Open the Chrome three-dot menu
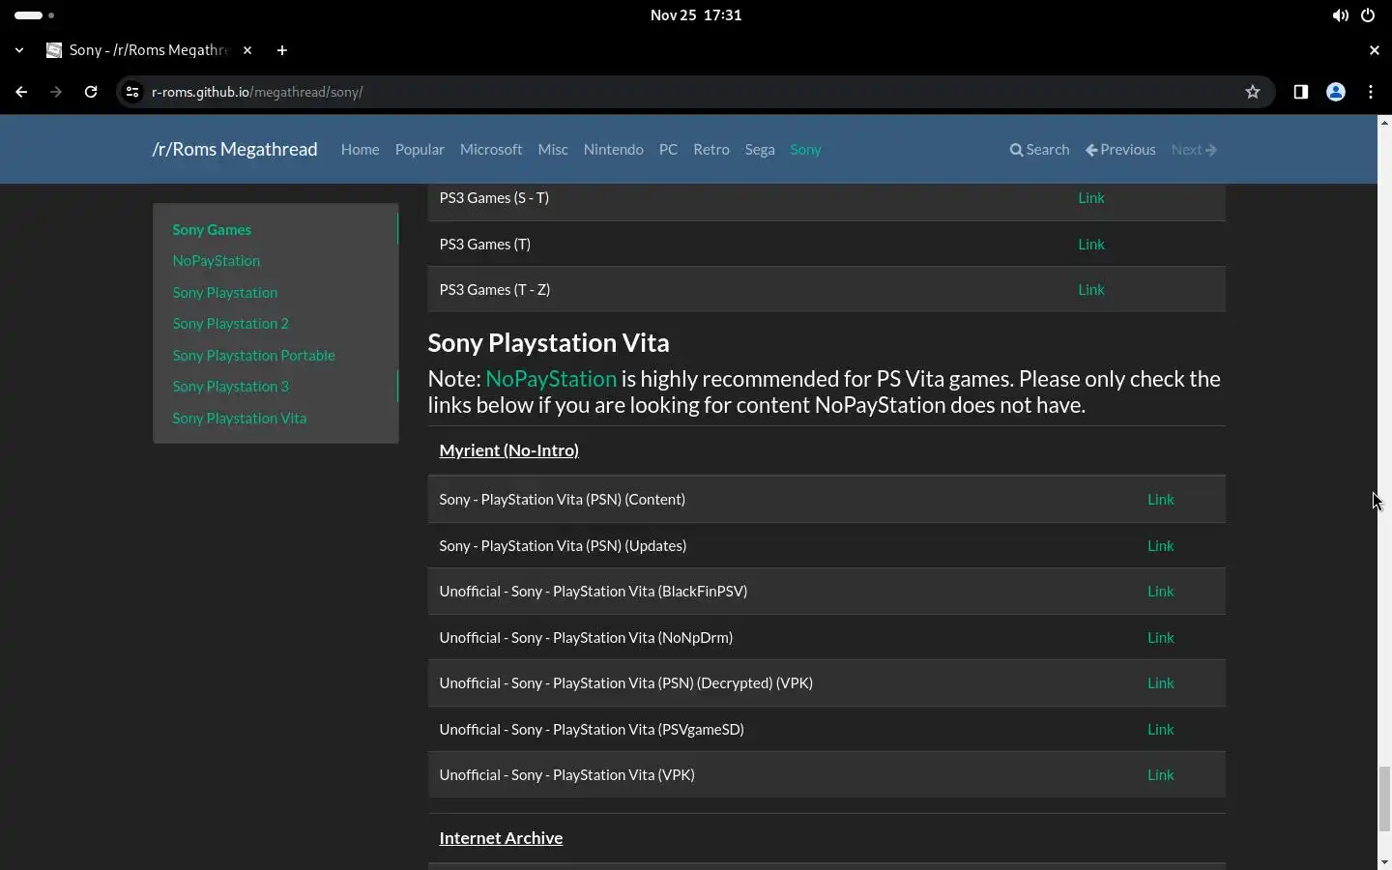The width and height of the screenshot is (1392, 870). click(x=1371, y=92)
